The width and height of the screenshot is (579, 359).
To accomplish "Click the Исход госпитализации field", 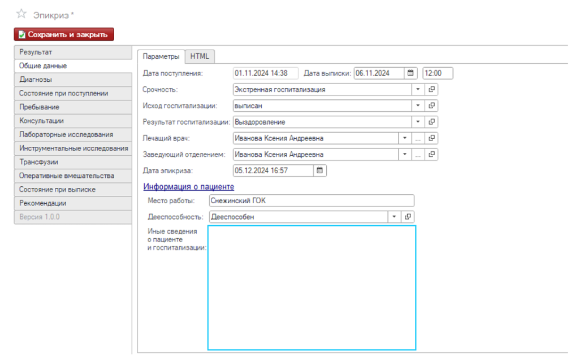I will (x=322, y=106).
